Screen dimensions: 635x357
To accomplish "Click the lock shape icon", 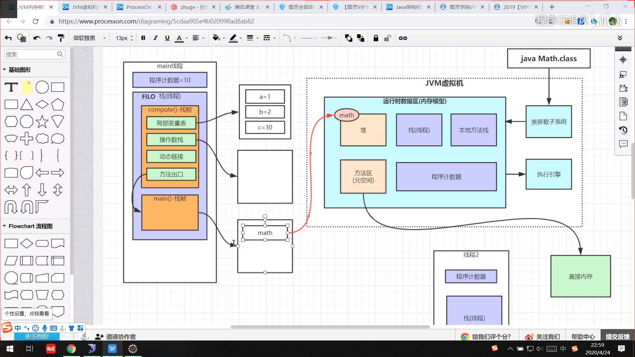I will point(376,38).
